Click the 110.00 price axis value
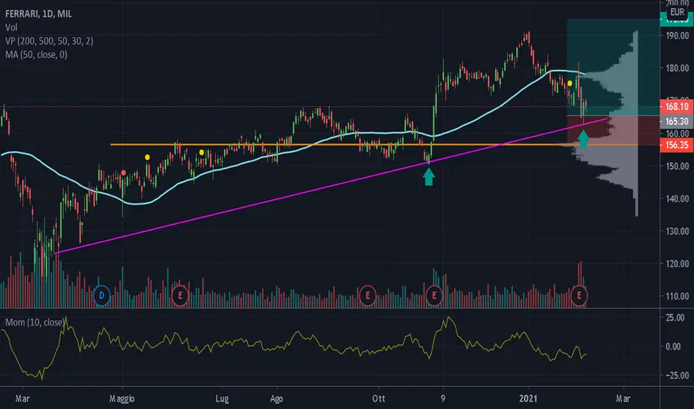694x409 pixels. [677, 296]
